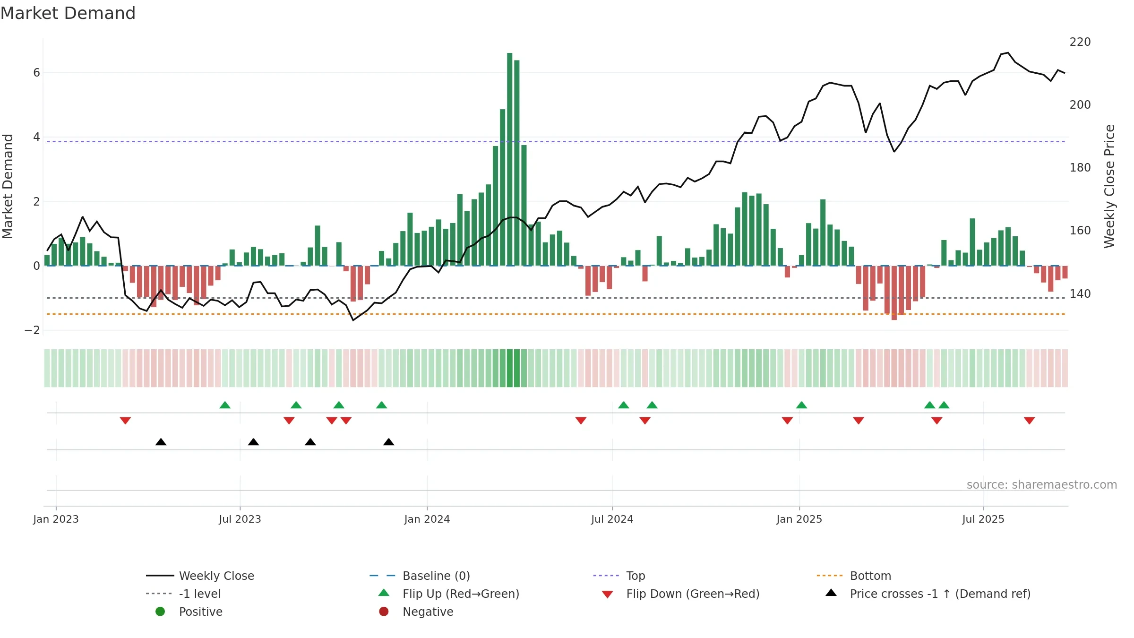The image size is (1134, 638).
Task: Select the first black price-cross marker
Action: (161, 442)
